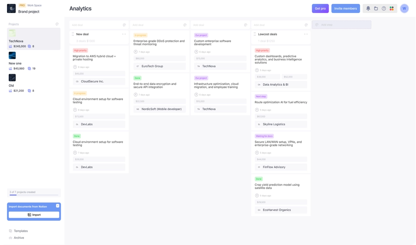The width and height of the screenshot is (416, 245).
Task: Open the Brand project workspace switcher
Action: tap(29, 12)
